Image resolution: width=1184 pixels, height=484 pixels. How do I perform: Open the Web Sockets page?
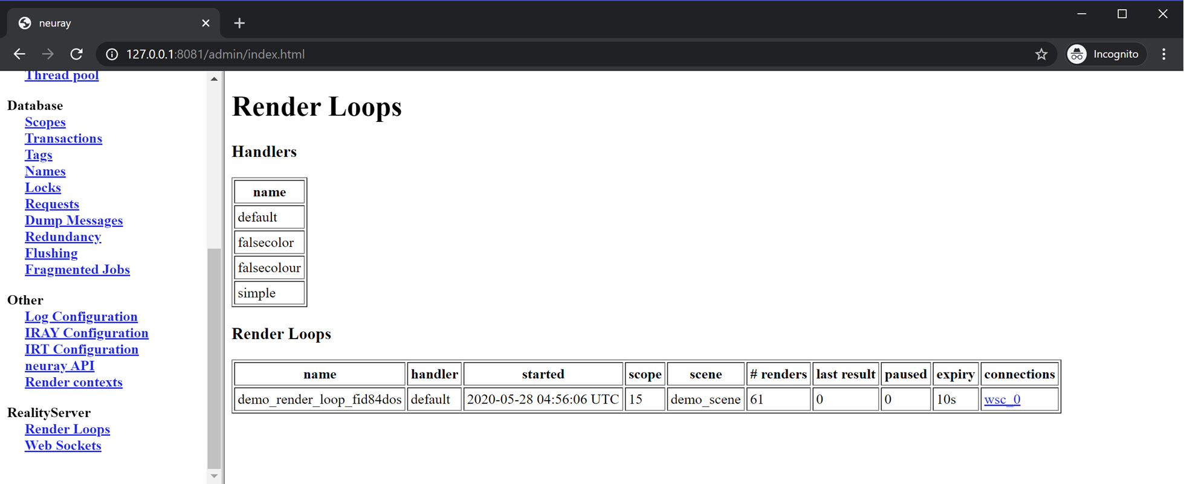63,445
